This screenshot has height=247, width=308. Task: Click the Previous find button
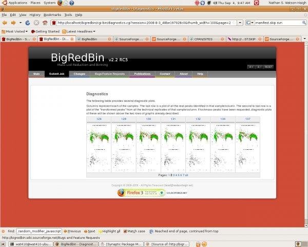click(72, 231)
